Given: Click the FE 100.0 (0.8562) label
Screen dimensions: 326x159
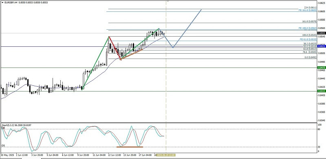Looking at the screenshot, I should (x=308, y=28).
